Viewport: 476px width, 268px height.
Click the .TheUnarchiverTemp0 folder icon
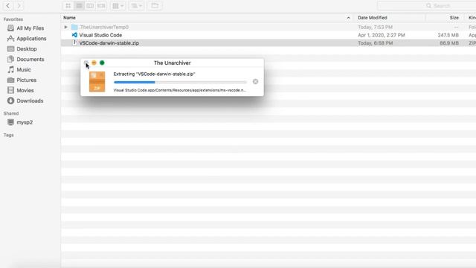[x=74, y=27]
